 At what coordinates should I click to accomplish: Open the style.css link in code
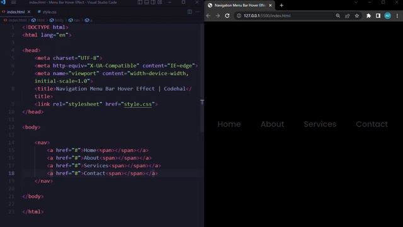[x=138, y=104]
